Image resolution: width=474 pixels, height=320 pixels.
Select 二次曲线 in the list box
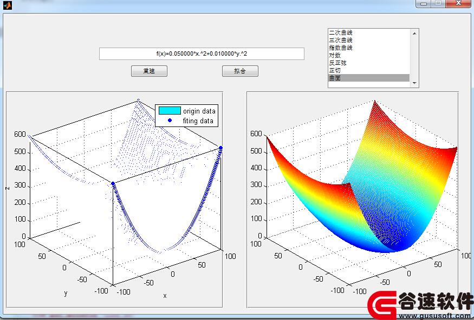[x=369, y=32]
